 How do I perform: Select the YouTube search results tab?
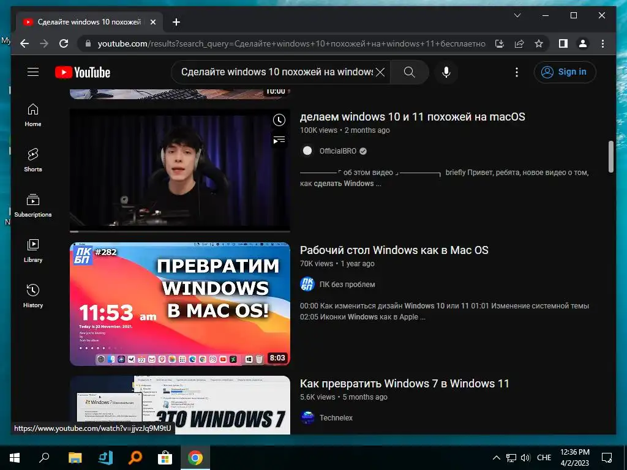tap(88, 22)
